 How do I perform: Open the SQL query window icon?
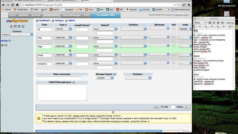click(15, 26)
